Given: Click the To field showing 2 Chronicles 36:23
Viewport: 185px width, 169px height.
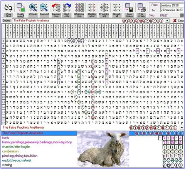Looking at the screenshot, I should click(172, 10).
